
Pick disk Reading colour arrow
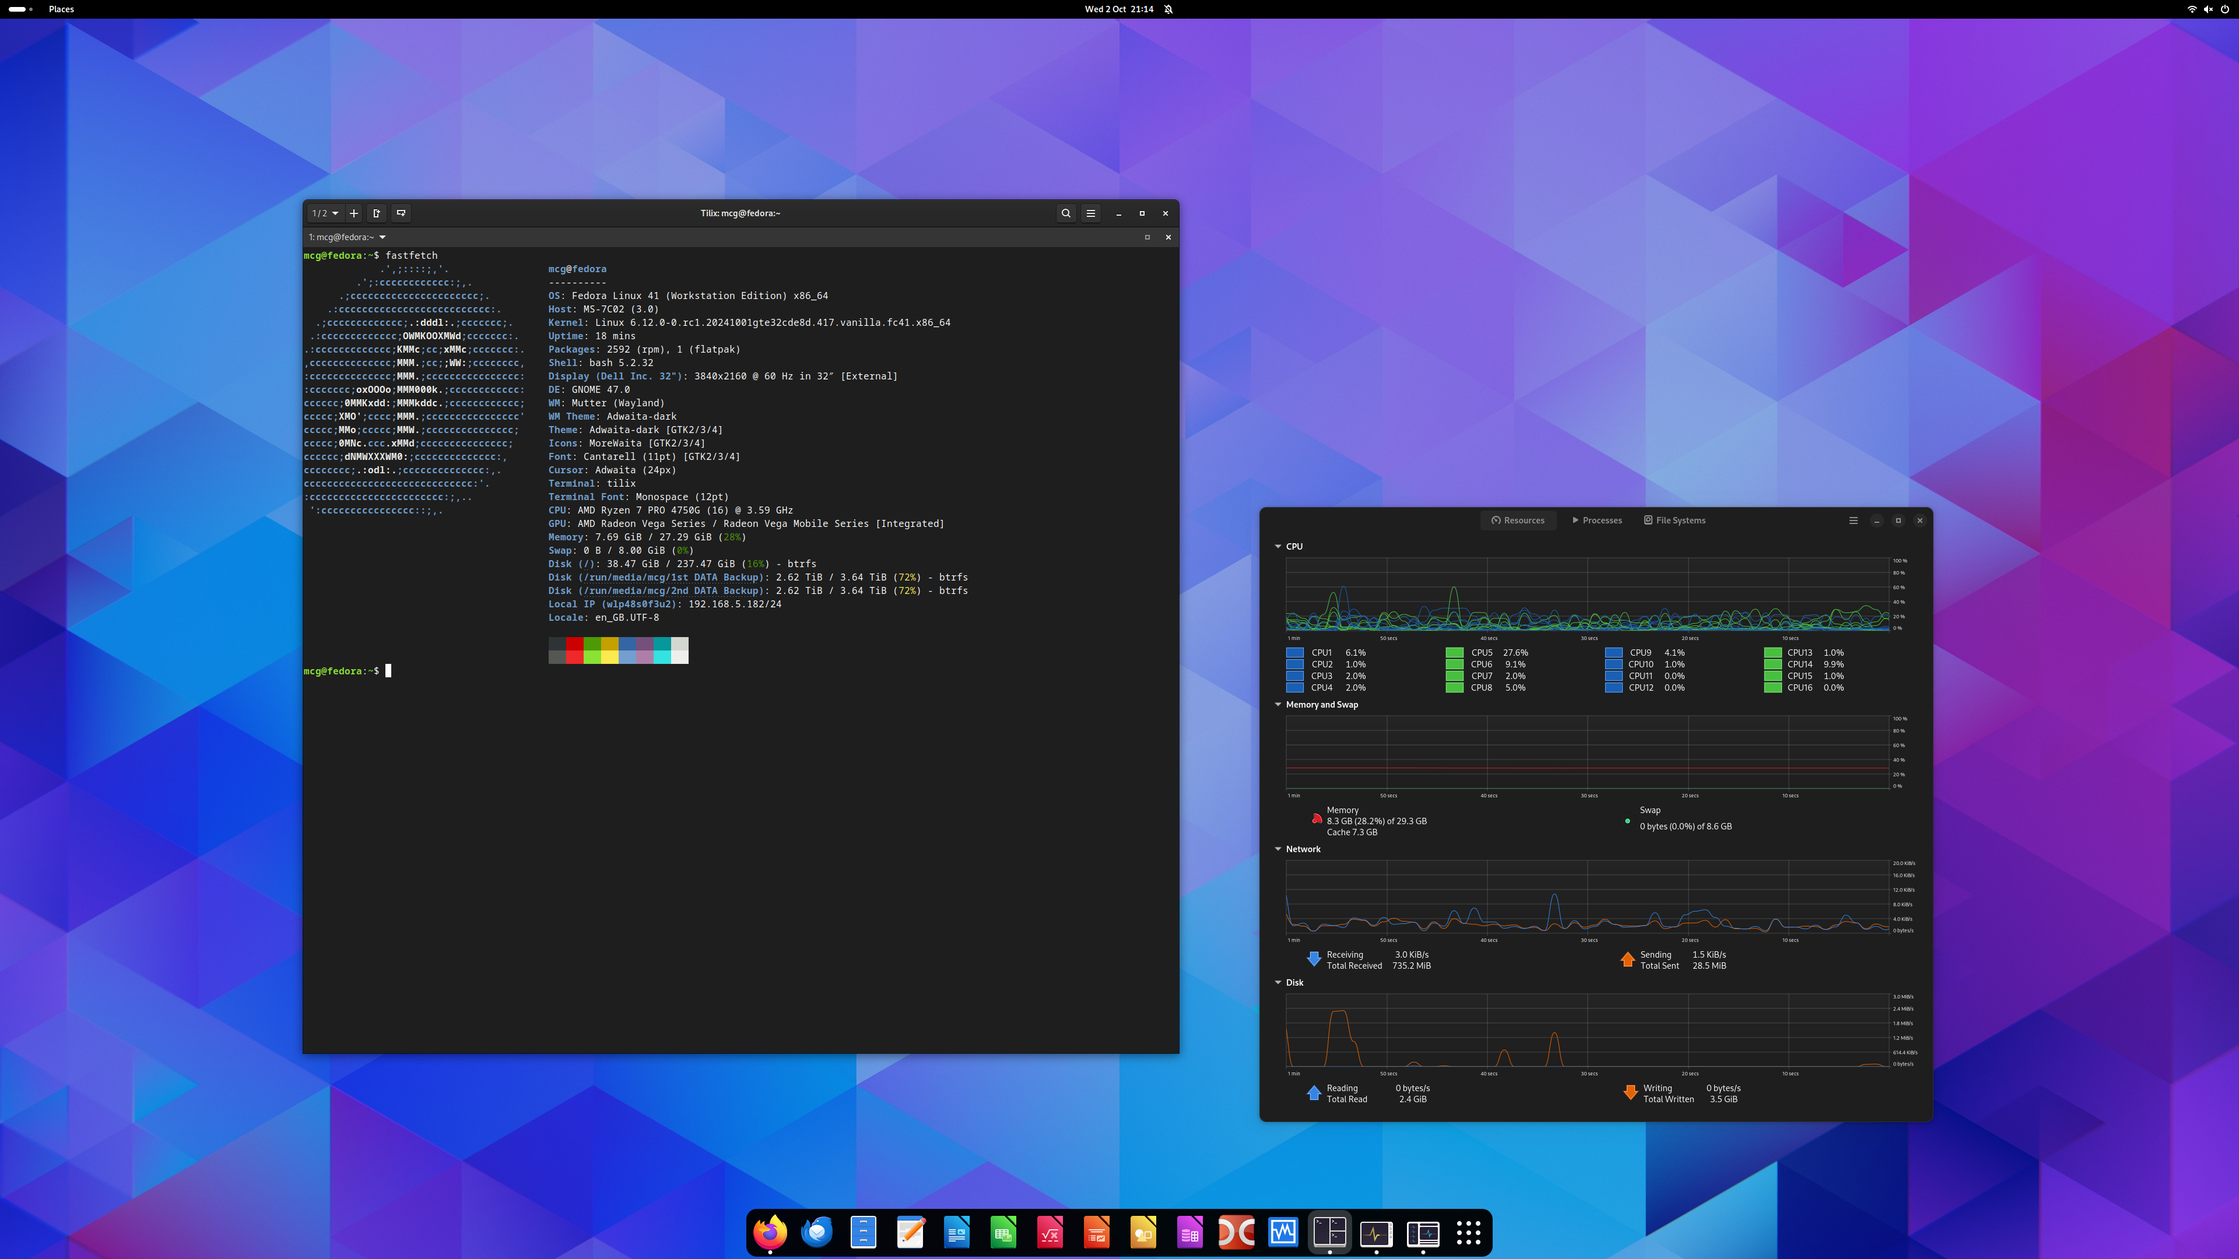coord(1314,1093)
